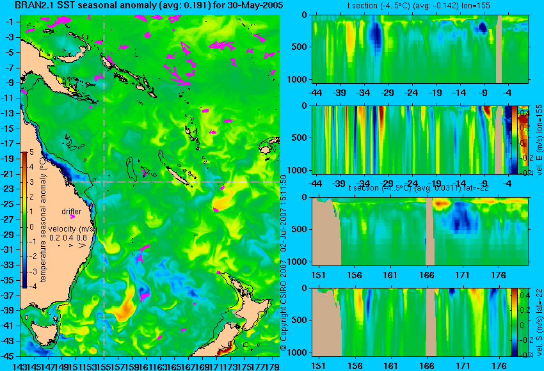Click the '-44' tick below the top temperature section

[315, 93]
